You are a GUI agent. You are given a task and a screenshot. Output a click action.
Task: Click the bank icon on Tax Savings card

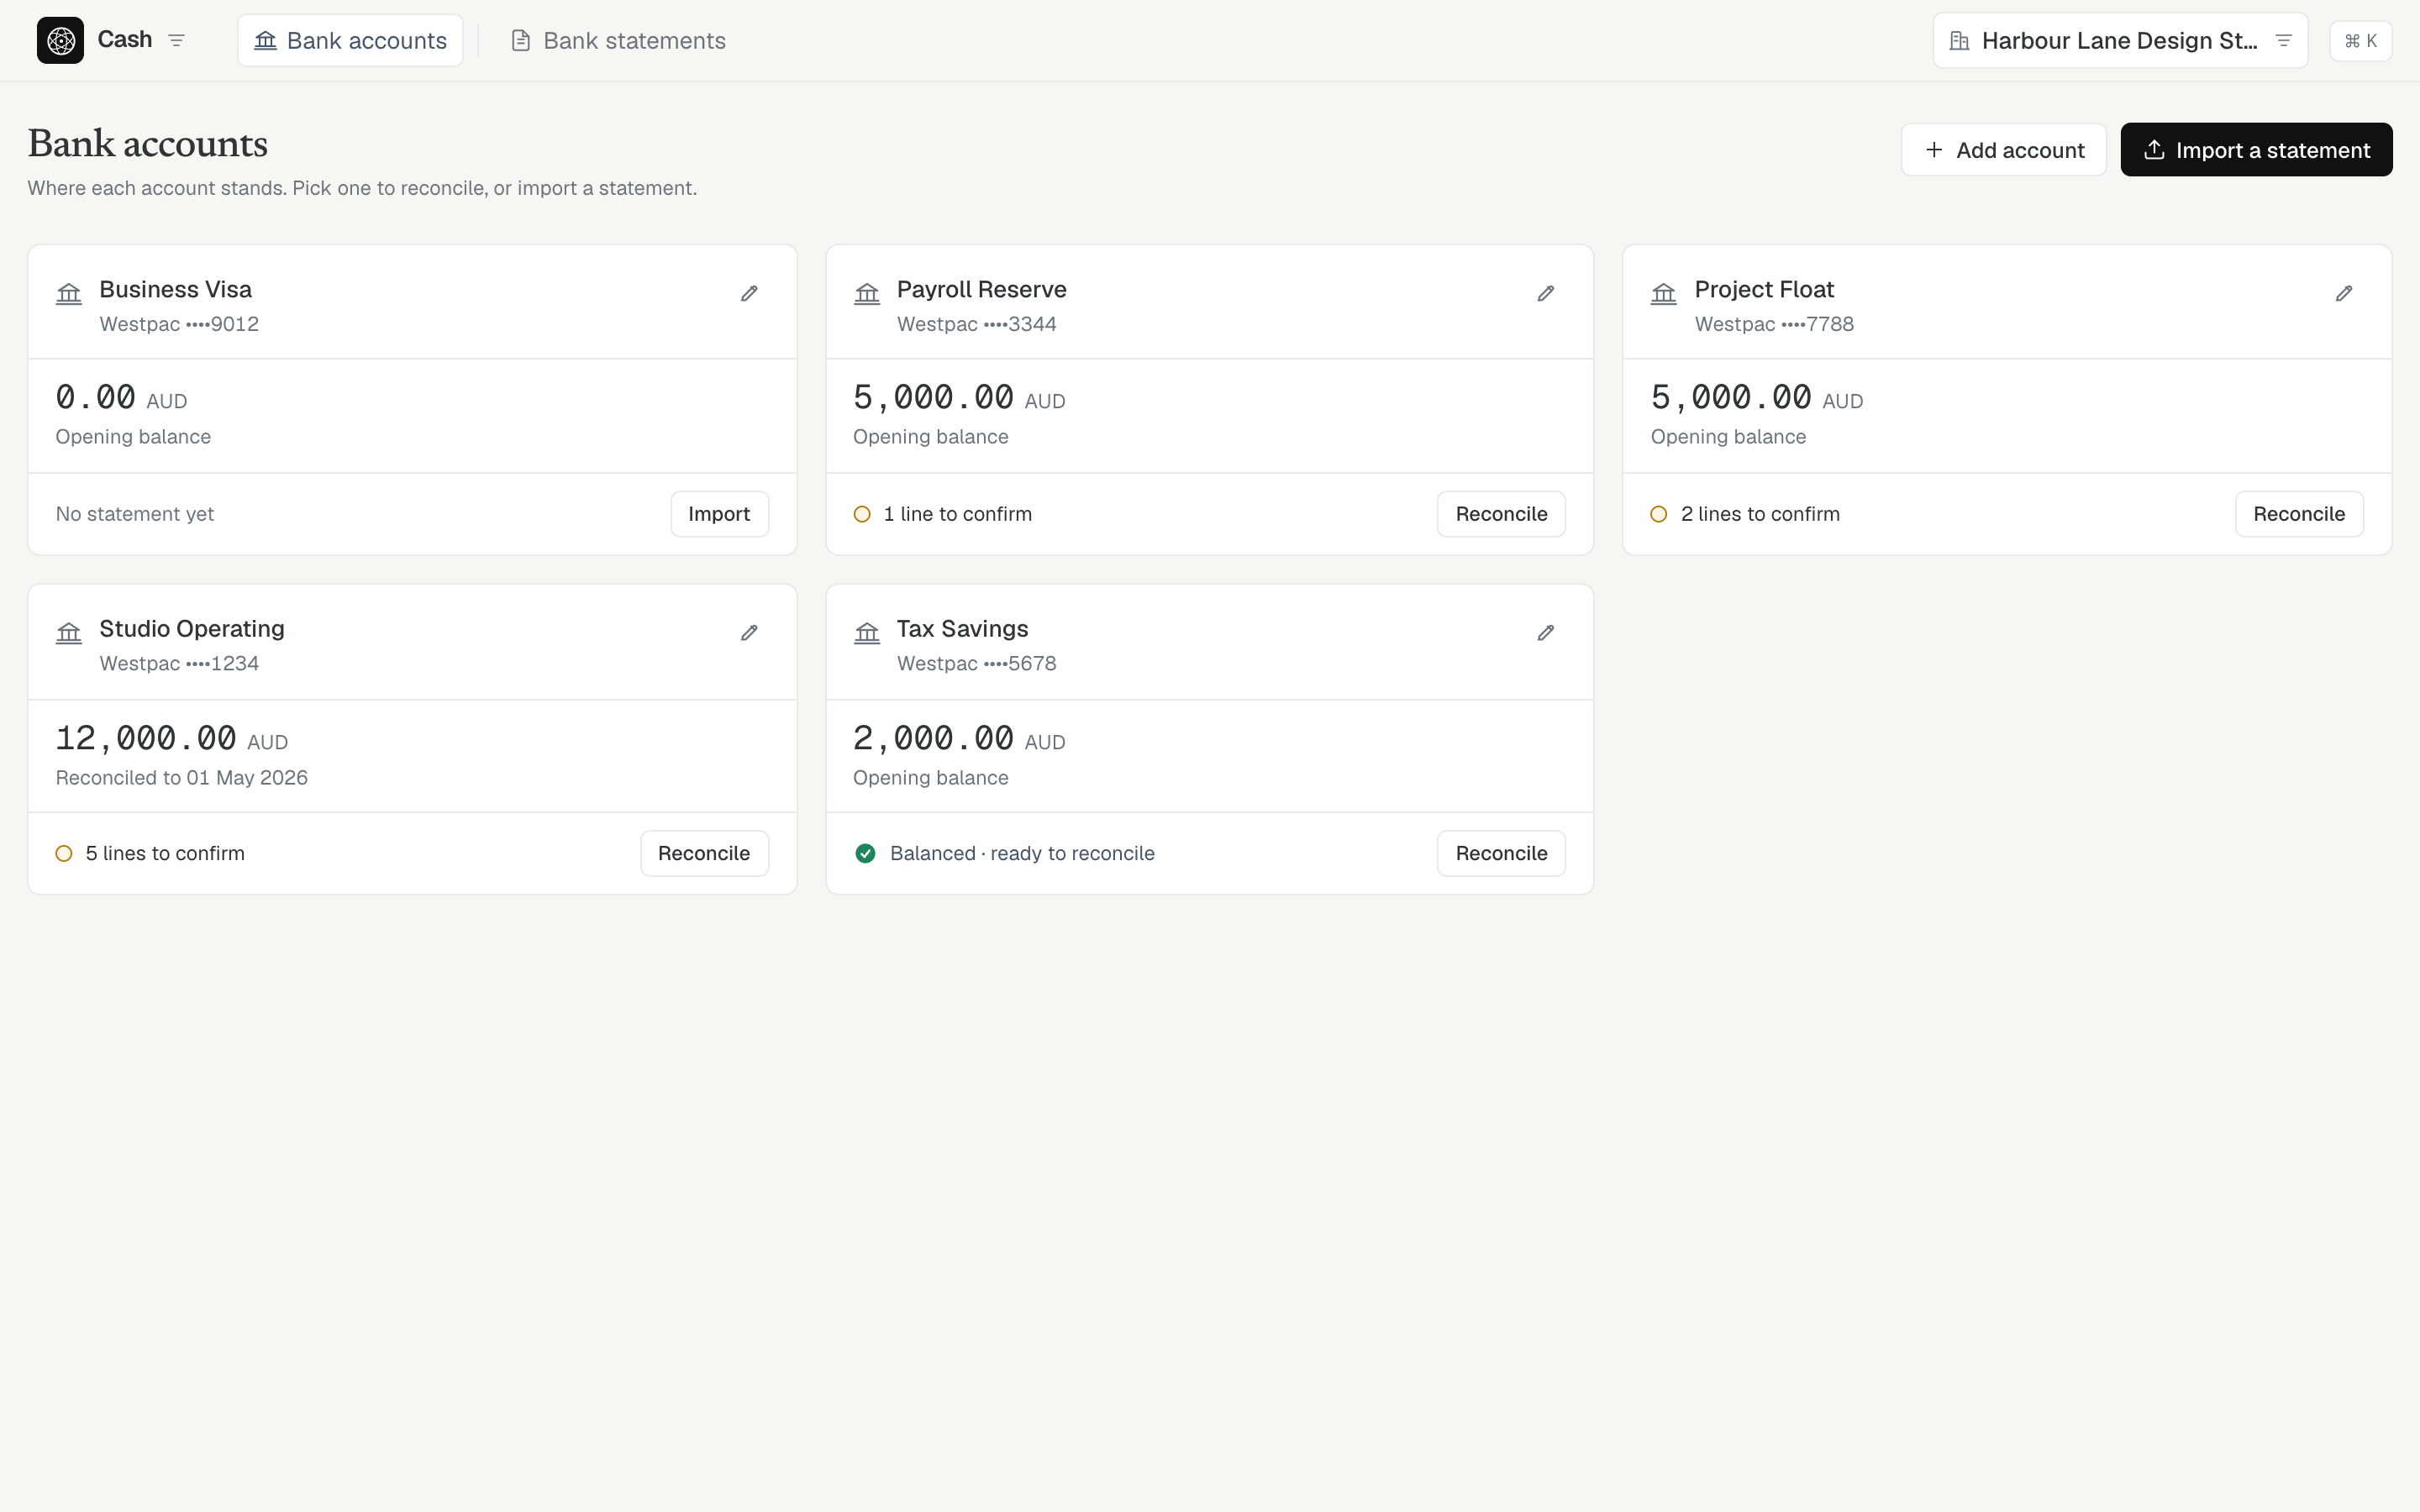click(867, 633)
